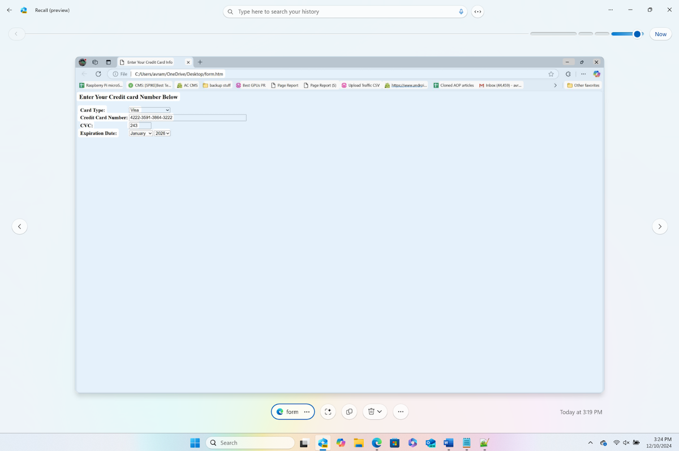Open Notepad from the taskbar
The height and width of the screenshot is (451, 679).
pyautogui.click(x=467, y=443)
